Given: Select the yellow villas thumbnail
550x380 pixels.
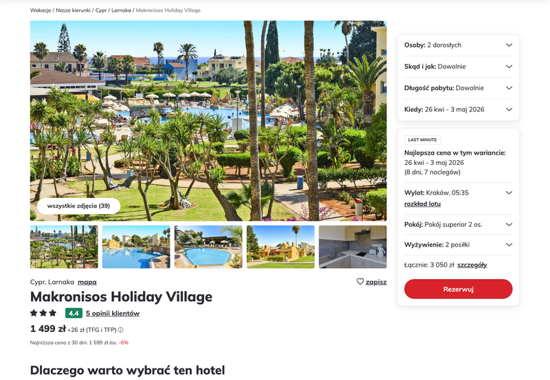Looking at the screenshot, I should 280,247.
